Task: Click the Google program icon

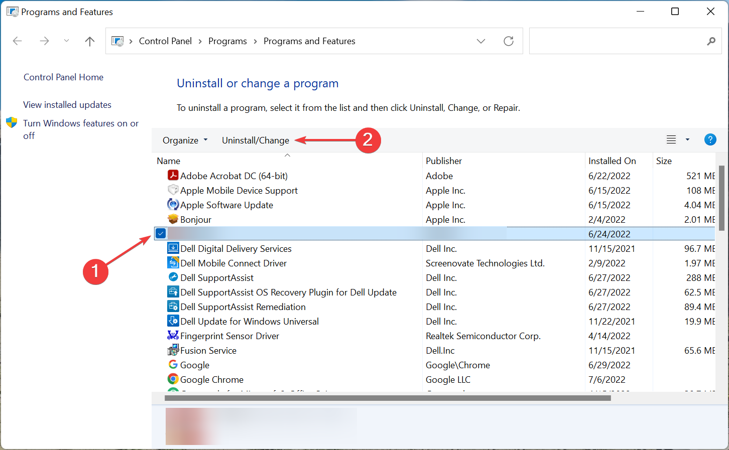Action: [x=173, y=364]
